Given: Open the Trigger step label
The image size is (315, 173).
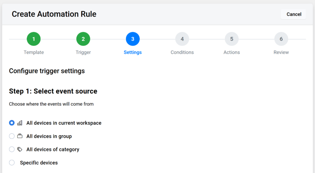Looking at the screenshot, I should (83, 52).
